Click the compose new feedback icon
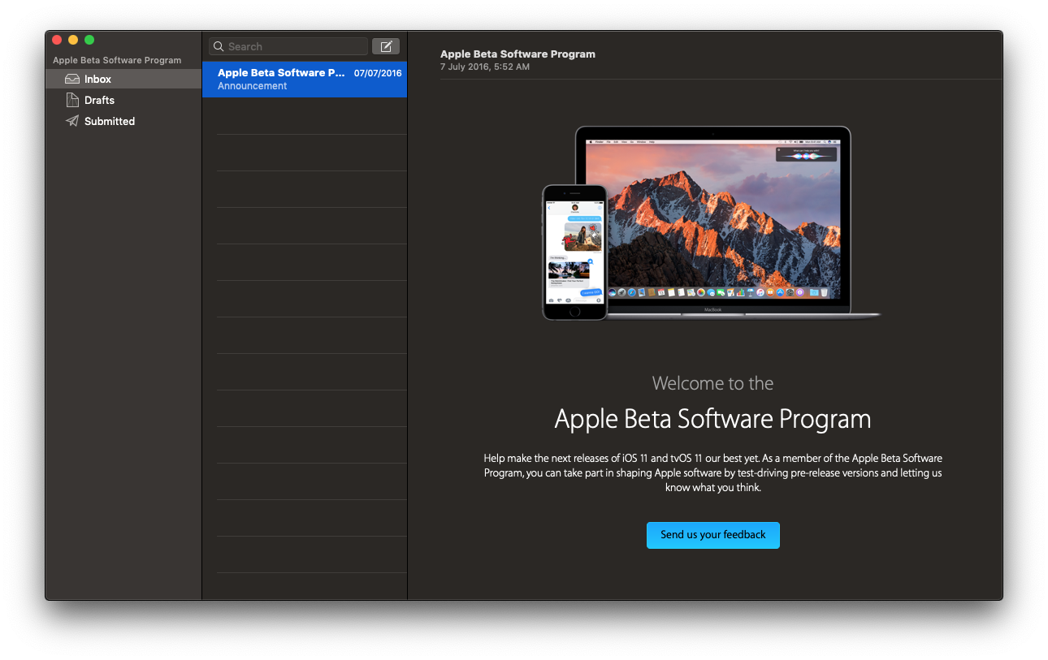Viewport: 1048px width, 660px height. tap(386, 46)
